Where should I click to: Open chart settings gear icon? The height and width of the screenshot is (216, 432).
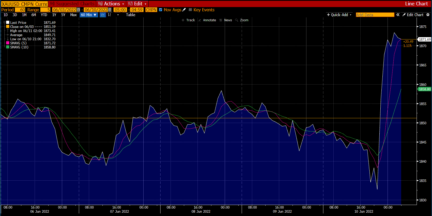coord(428,15)
